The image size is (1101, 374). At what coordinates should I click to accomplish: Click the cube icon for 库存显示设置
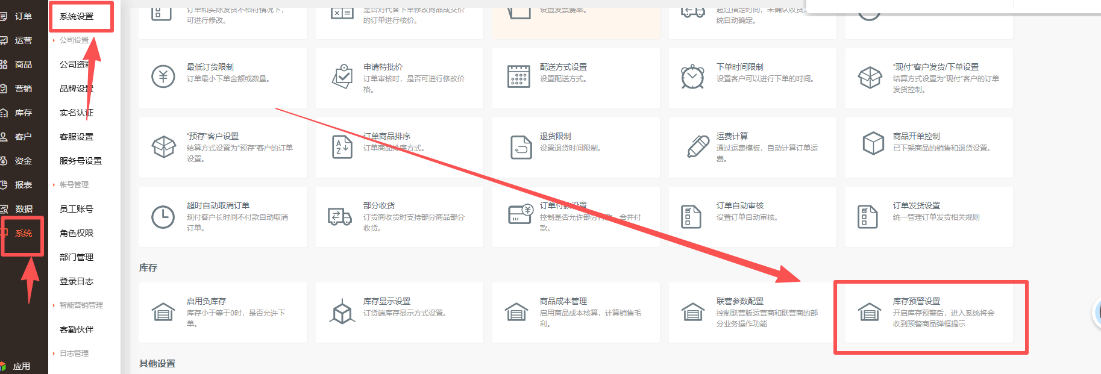point(342,311)
